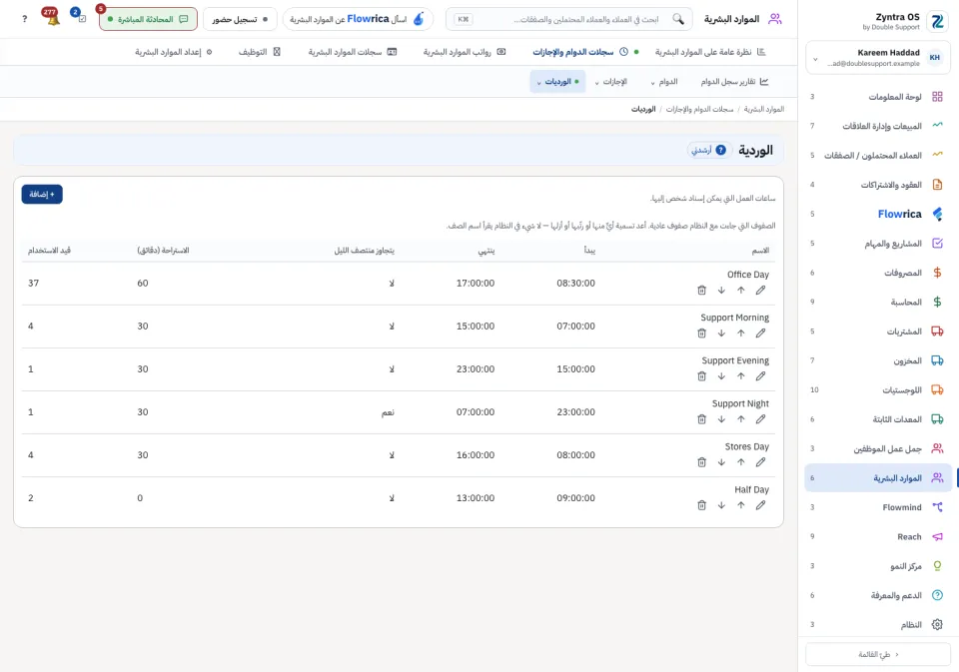Open الدعم والمعرفة in sidebar
The image size is (959, 672).
878,595
